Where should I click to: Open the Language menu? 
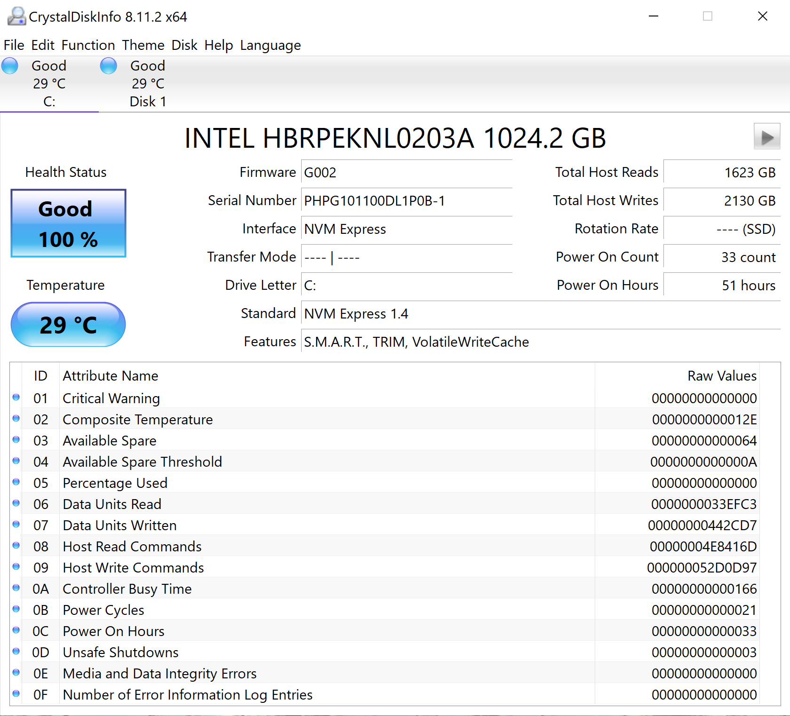pos(270,45)
